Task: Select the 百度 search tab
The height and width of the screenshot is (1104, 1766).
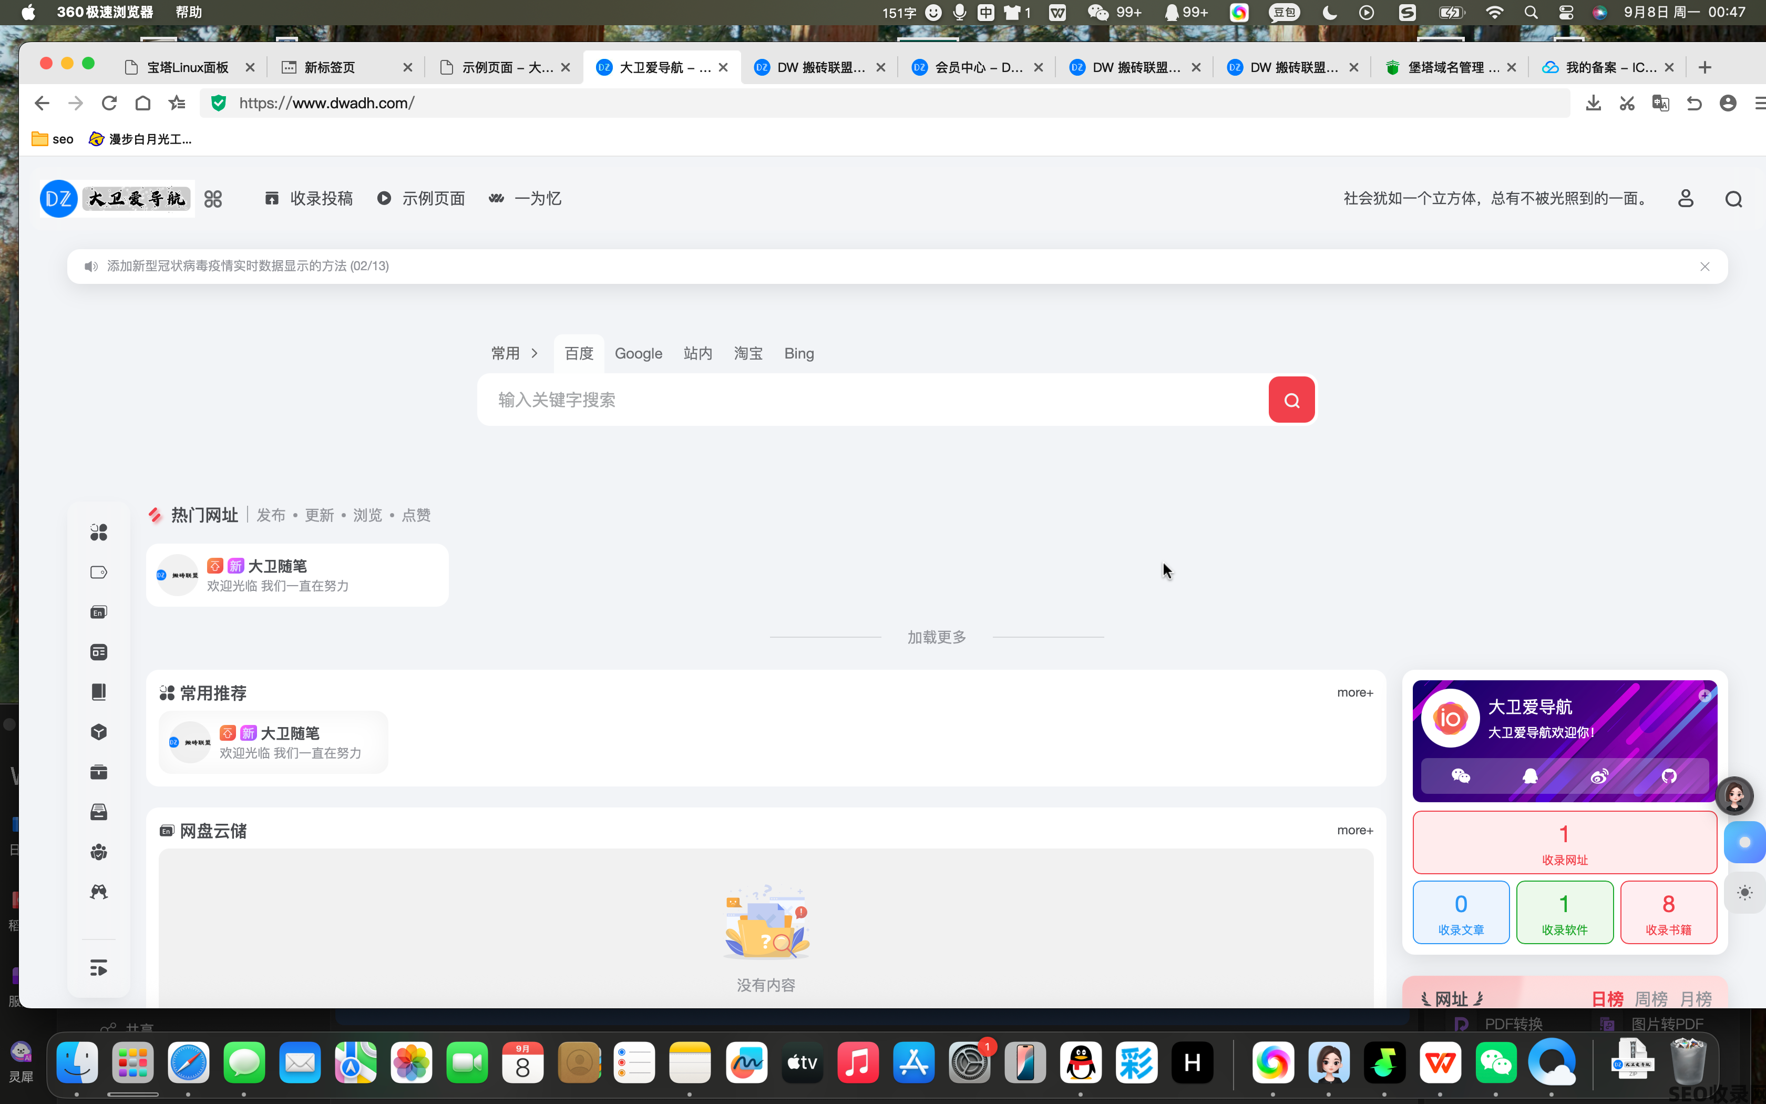Action: click(x=579, y=353)
